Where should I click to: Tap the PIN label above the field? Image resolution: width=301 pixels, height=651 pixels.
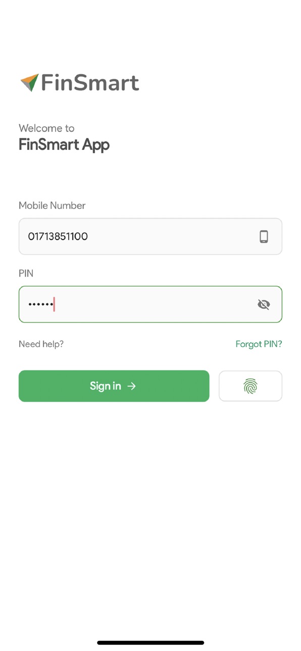tap(26, 274)
